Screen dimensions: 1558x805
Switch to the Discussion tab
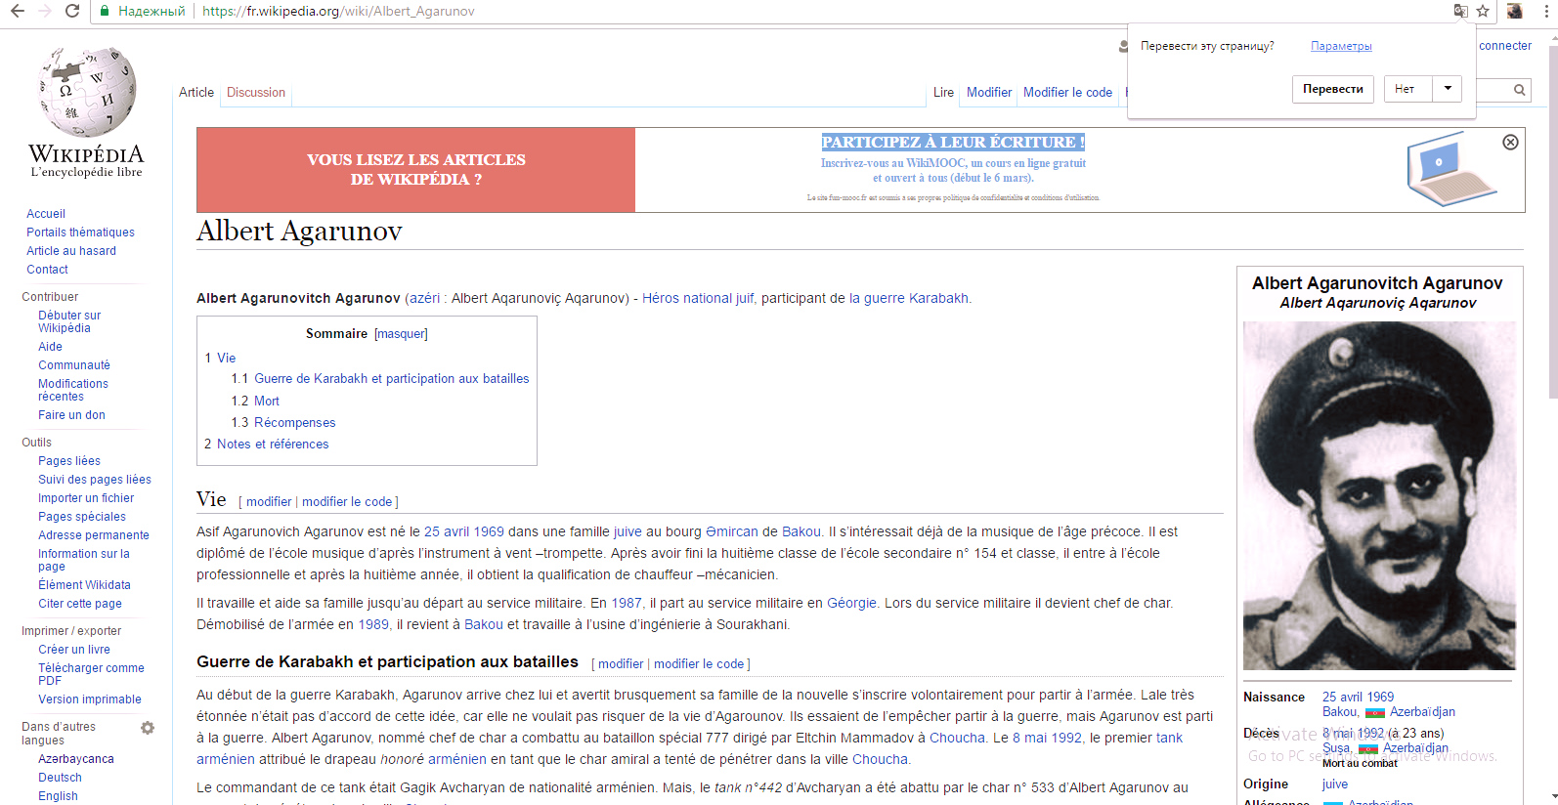[x=256, y=92]
